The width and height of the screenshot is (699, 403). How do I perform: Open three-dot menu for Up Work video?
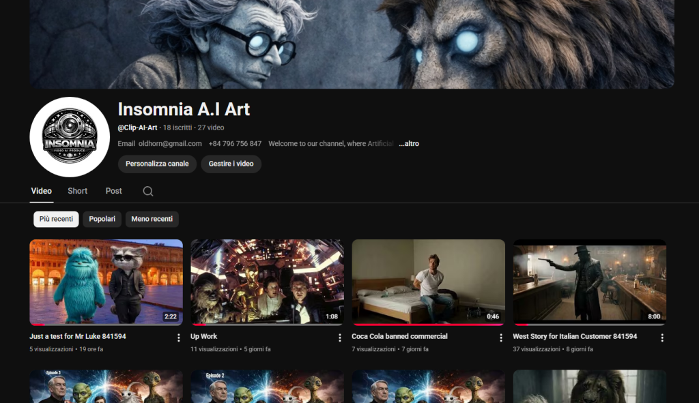point(340,338)
